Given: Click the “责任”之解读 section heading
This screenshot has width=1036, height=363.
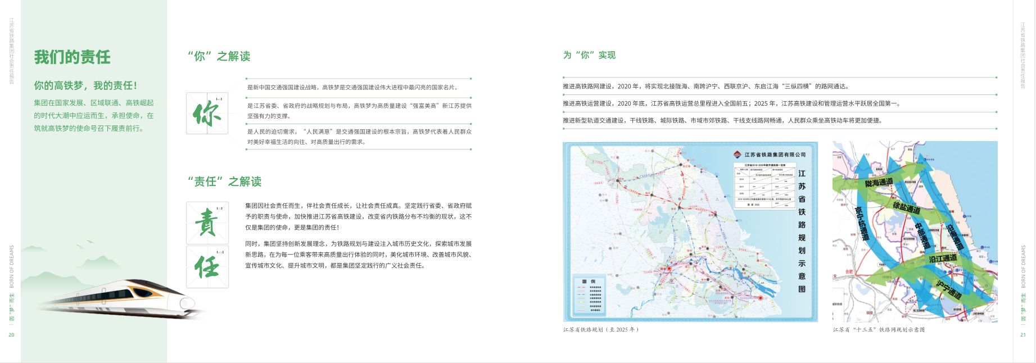Looking at the screenshot, I should point(224,182).
